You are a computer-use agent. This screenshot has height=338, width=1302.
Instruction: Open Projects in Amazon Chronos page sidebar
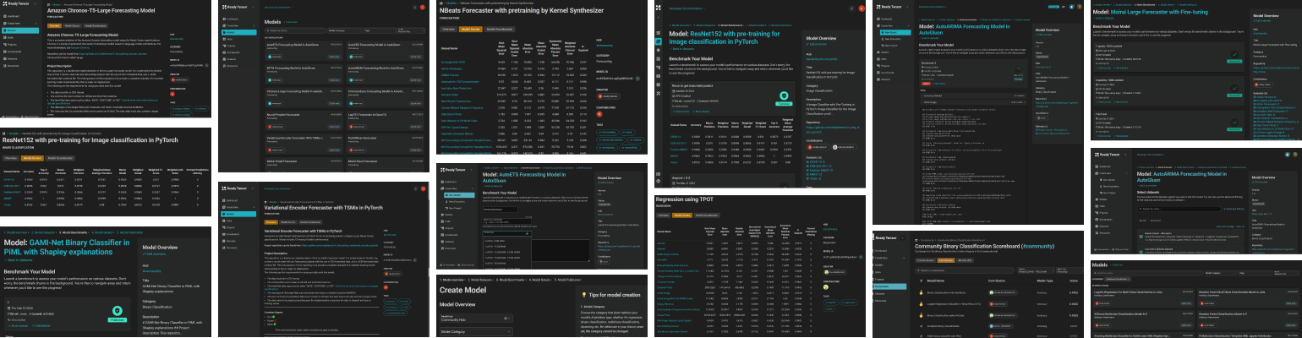pos(11,45)
